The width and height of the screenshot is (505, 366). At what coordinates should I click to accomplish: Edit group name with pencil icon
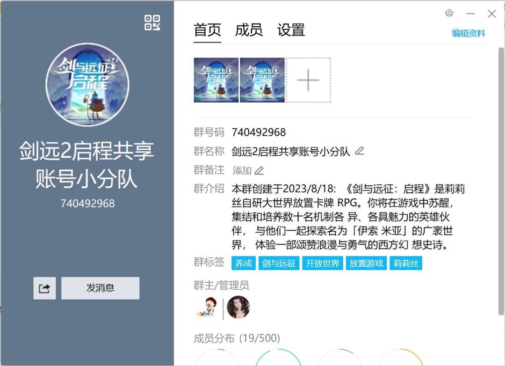point(360,151)
